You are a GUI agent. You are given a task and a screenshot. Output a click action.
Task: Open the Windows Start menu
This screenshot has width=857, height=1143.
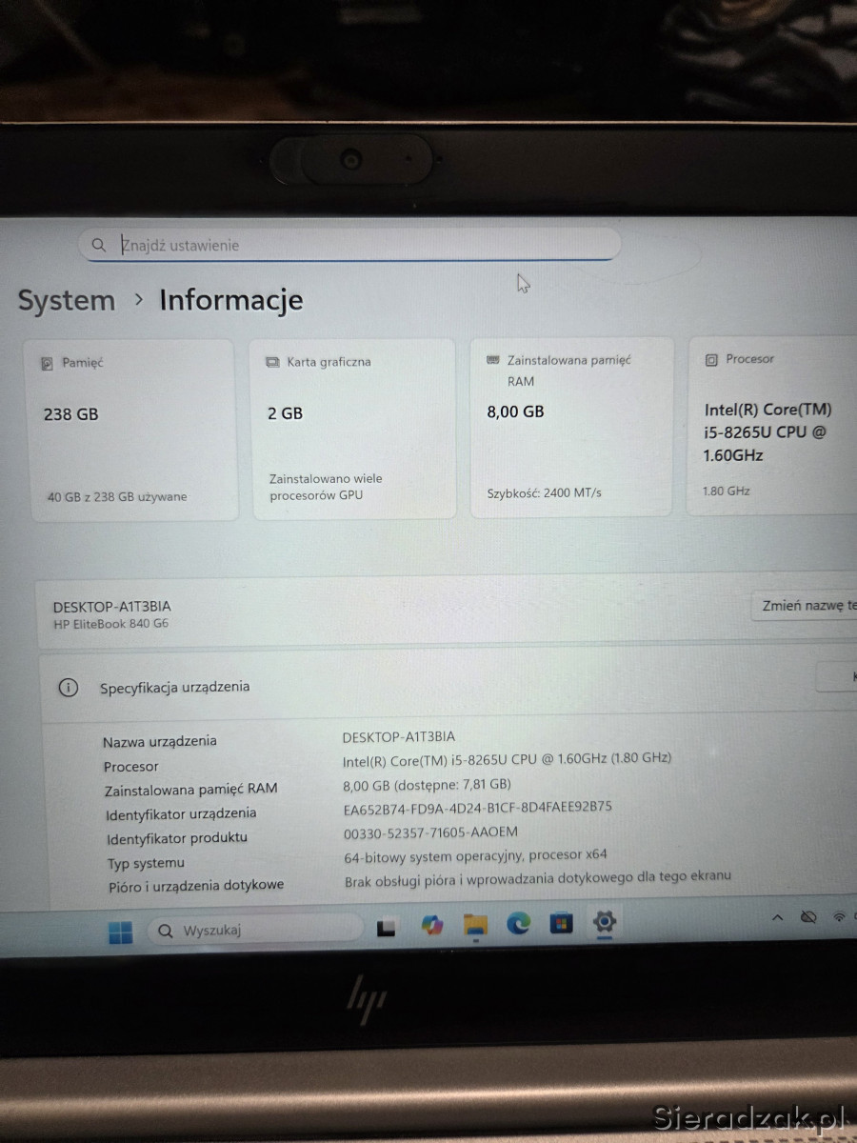121,932
